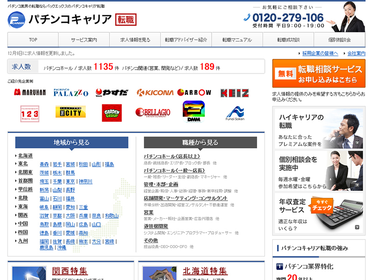Open the TOP navigation tab
The height and width of the screenshot is (280, 373).
[x=33, y=40]
